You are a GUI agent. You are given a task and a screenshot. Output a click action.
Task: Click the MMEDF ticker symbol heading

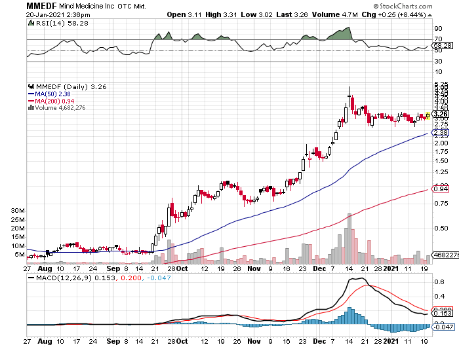(41, 6)
